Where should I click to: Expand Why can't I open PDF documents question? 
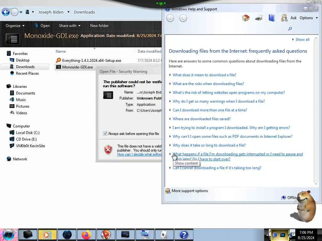[232, 137]
